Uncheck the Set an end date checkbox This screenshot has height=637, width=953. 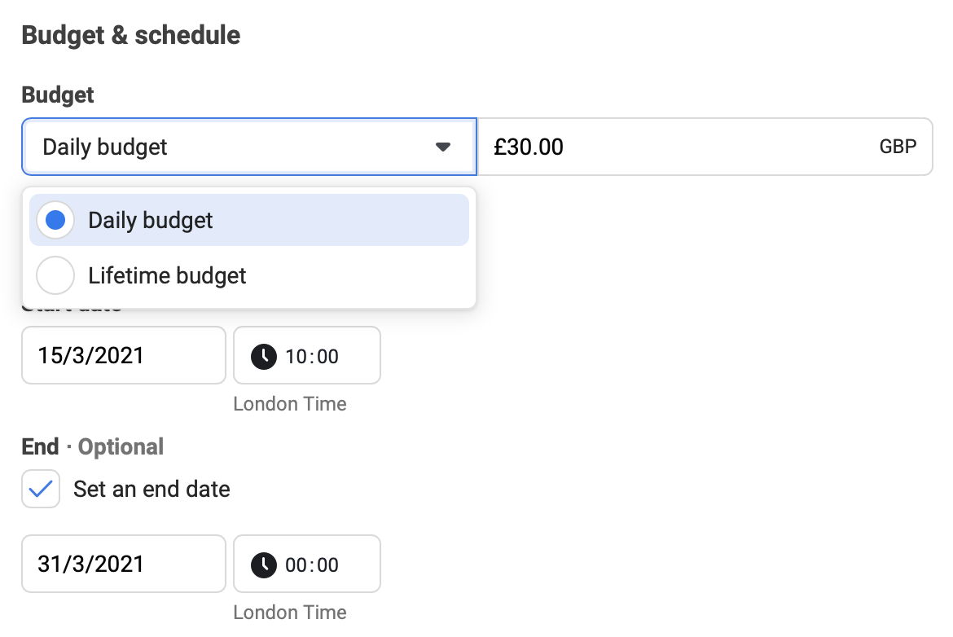[41, 489]
